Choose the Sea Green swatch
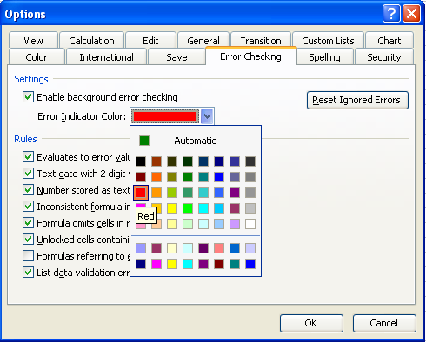 (x=188, y=193)
